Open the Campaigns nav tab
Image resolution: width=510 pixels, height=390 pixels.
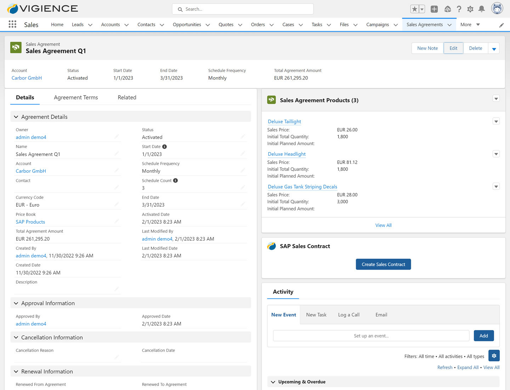coord(378,24)
